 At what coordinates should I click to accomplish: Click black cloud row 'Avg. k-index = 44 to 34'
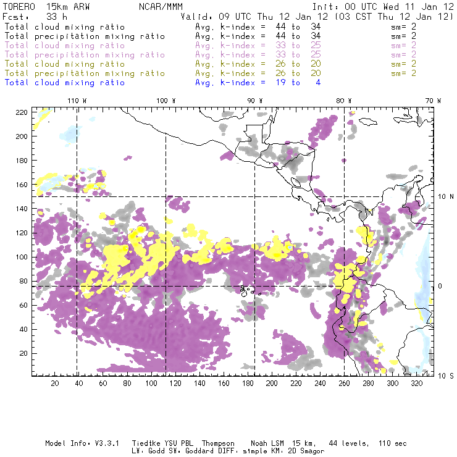pos(258,27)
